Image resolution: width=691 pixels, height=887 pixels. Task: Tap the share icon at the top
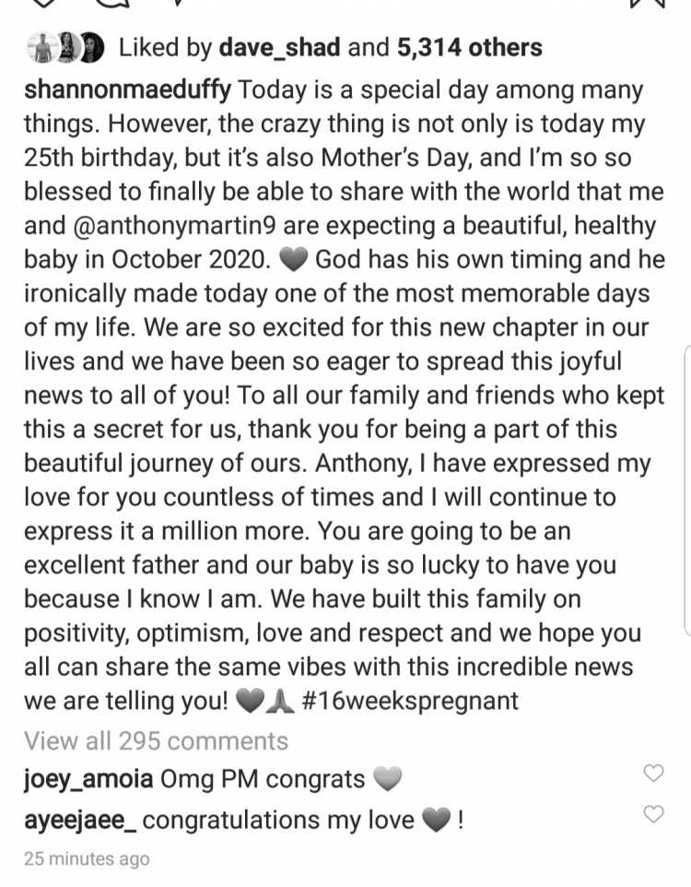coord(178,2)
